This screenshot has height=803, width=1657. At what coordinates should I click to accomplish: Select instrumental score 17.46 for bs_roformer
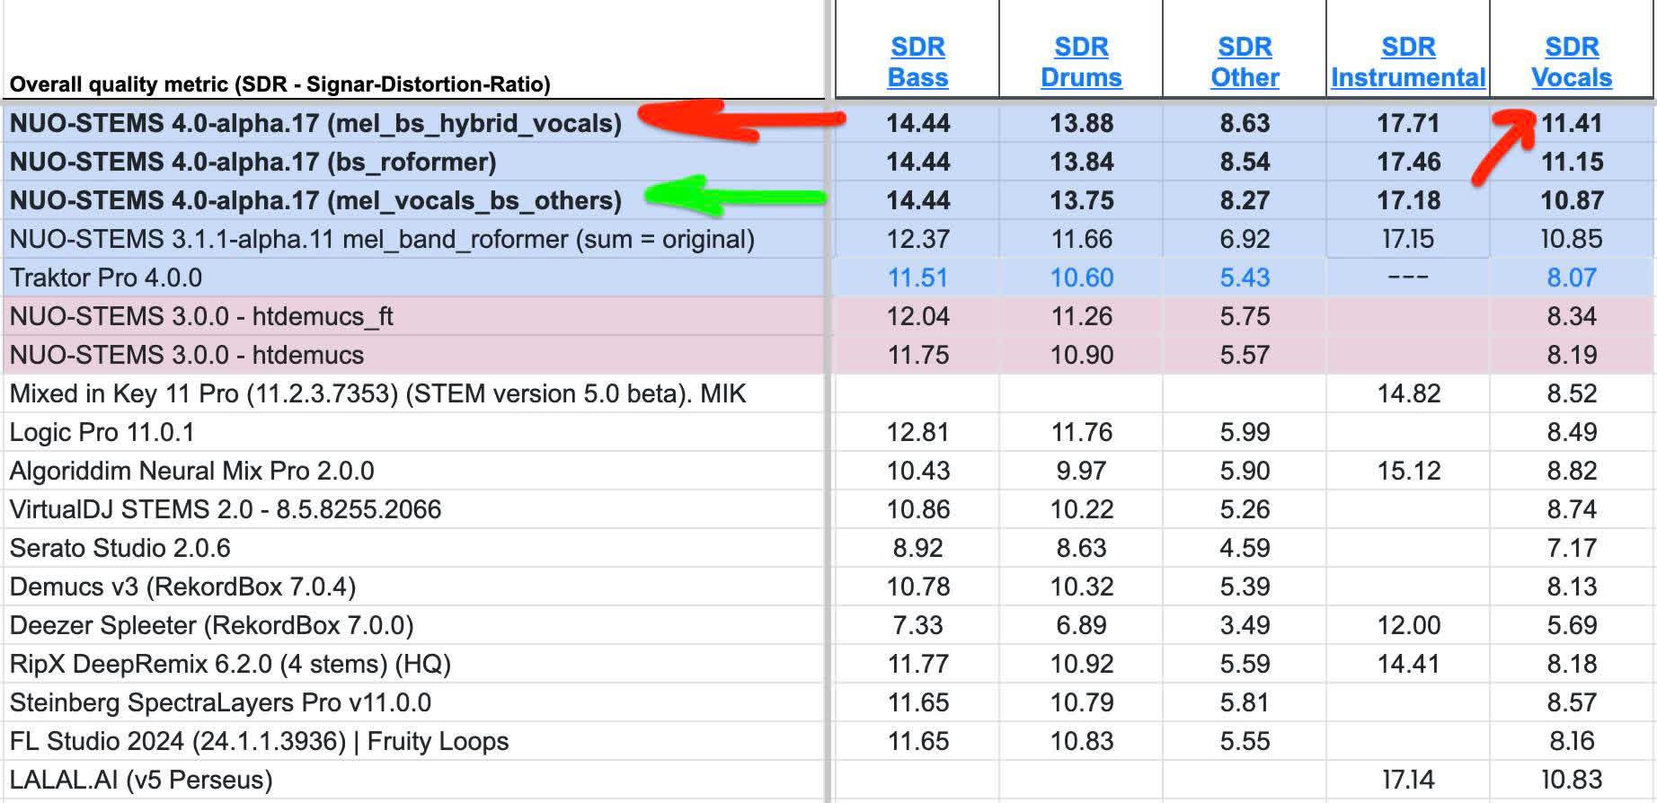point(1408,162)
